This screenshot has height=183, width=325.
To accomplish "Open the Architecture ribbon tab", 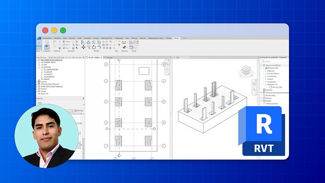I will pyautogui.click(x=47, y=38).
